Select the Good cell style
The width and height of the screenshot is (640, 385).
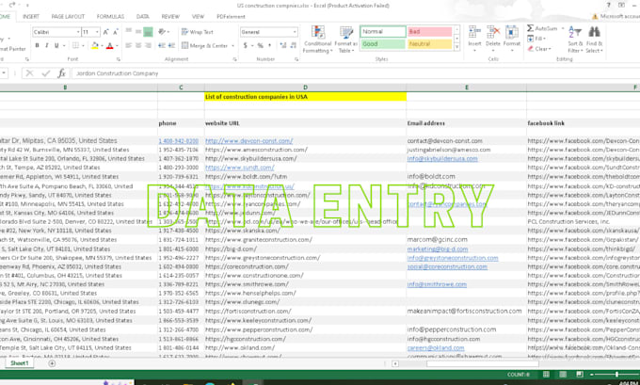[383, 43]
